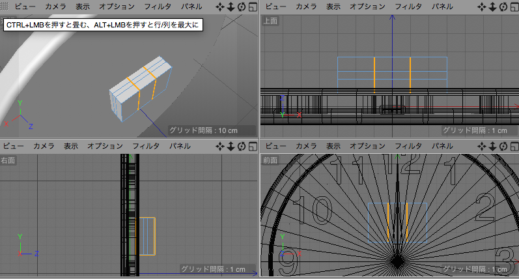
Task: Open 表示 menu in 右面 viewport
Action: click(71, 146)
